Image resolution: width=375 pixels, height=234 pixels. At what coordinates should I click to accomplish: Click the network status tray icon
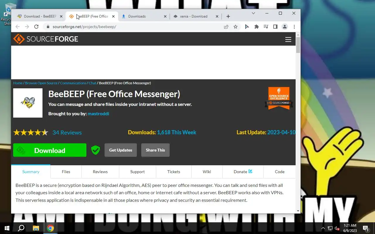(330, 228)
